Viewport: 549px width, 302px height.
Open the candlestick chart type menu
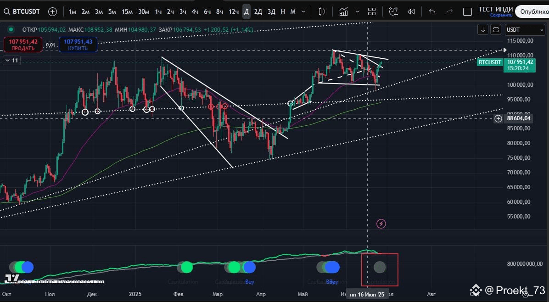pos(322,12)
